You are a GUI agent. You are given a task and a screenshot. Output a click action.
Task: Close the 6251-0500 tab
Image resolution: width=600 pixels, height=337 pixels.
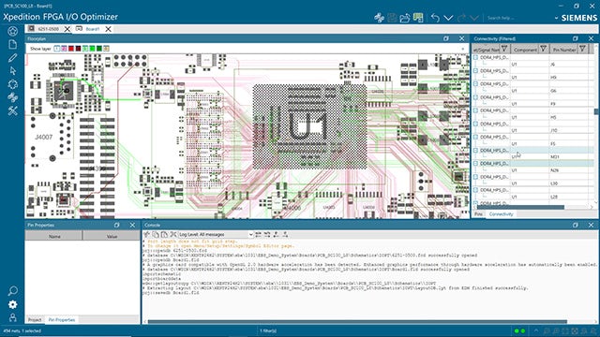67,29
